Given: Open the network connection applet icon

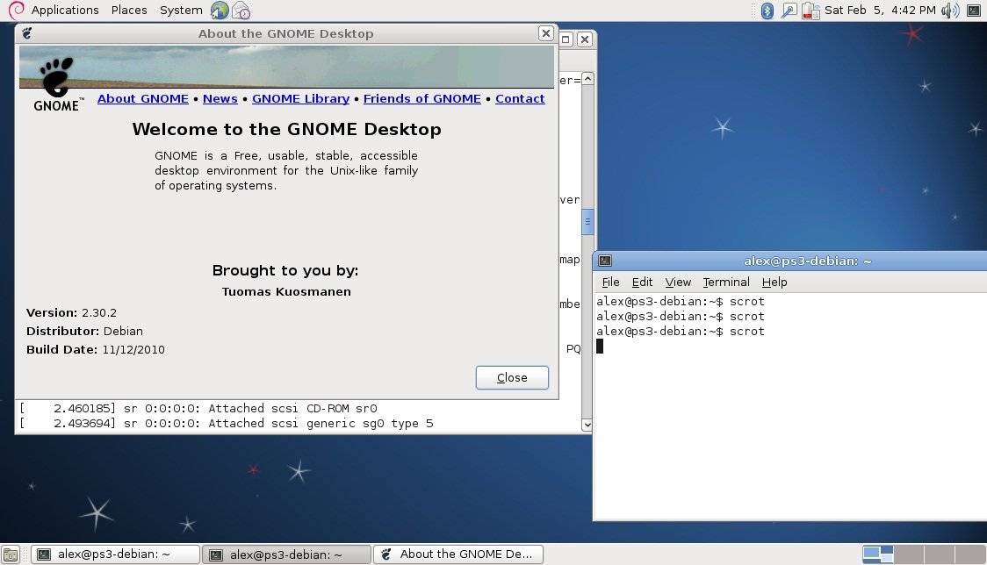Looking at the screenshot, I should [x=788, y=10].
